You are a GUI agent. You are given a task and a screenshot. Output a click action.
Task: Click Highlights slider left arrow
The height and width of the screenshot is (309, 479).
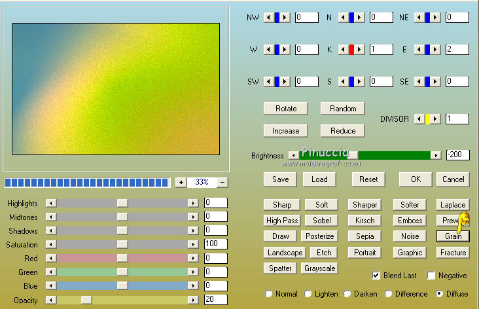pos(51,203)
